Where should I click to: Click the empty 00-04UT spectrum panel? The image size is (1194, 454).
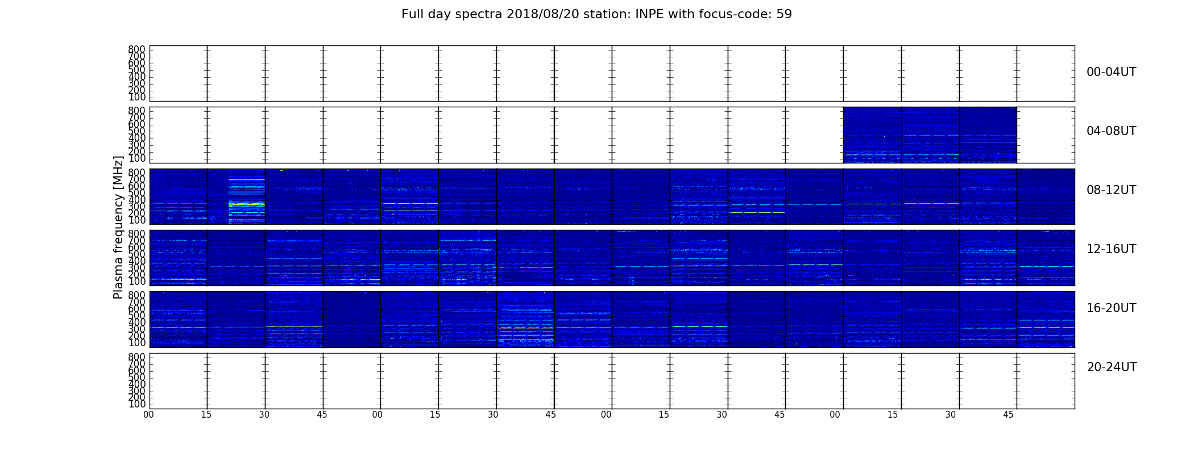612,74
